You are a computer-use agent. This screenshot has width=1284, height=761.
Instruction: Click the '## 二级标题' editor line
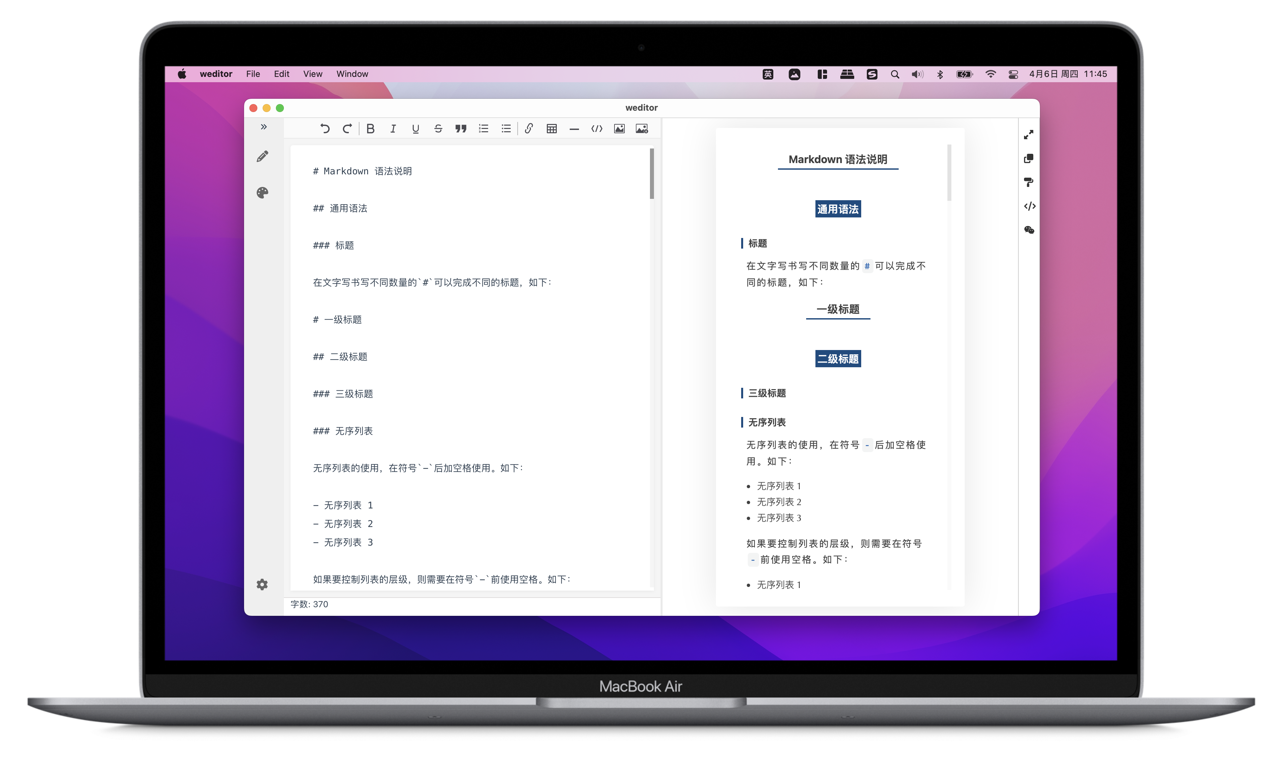pyautogui.click(x=340, y=356)
